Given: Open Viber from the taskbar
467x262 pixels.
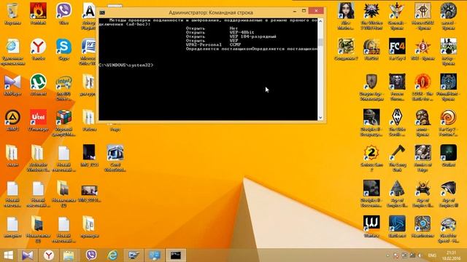Looking at the screenshot, I should coord(91,255).
